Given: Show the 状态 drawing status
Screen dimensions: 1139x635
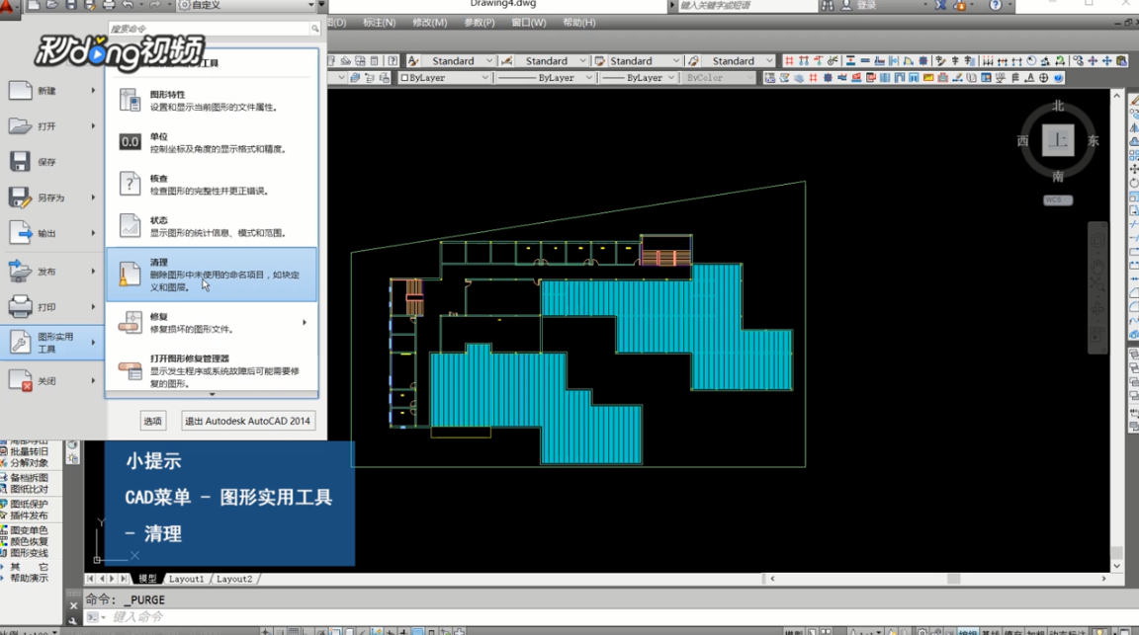Looking at the screenshot, I should 212,226.
